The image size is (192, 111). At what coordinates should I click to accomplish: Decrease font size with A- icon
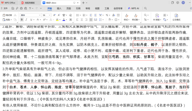pos(59,15)
